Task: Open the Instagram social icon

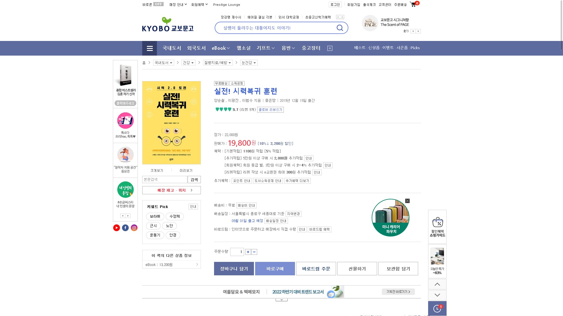Action: 134,228
